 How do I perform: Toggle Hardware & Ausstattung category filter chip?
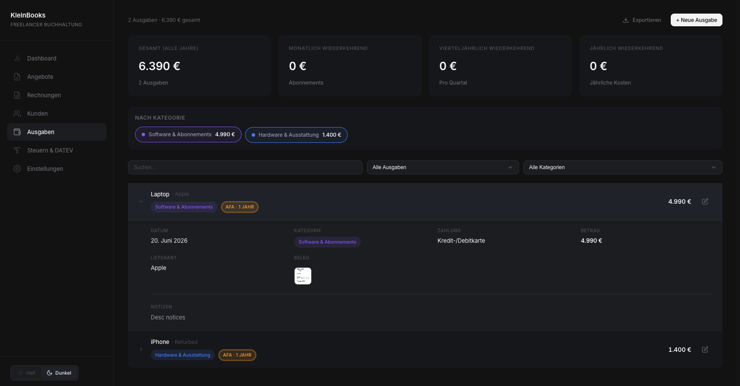pos(296,135)
